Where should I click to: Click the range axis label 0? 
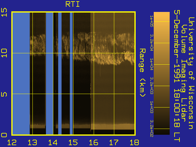(x=4, y=135)
